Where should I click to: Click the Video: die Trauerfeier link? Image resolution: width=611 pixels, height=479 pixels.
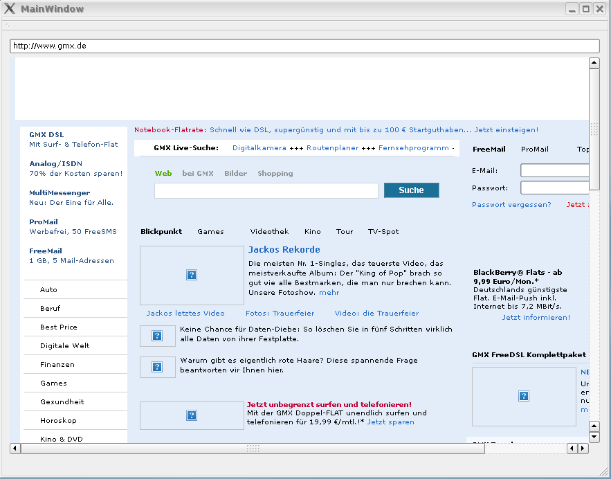pyautogui.click(x=377, y=314)
